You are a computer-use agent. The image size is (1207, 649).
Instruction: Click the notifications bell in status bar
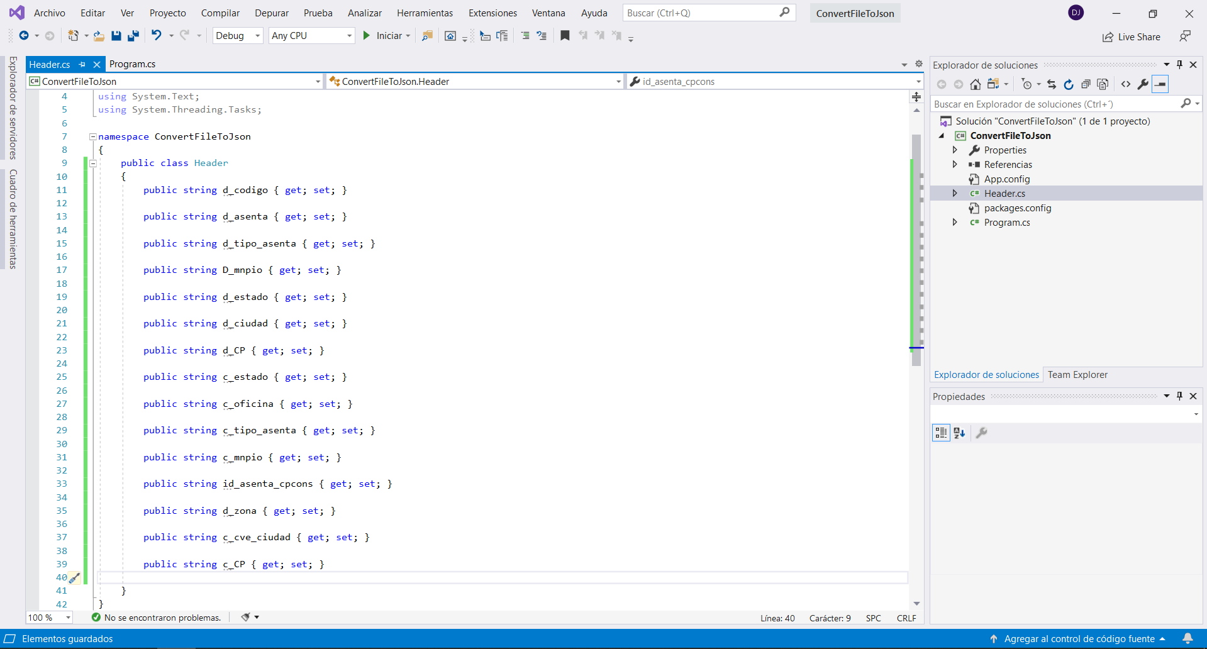pos(1188,639)
